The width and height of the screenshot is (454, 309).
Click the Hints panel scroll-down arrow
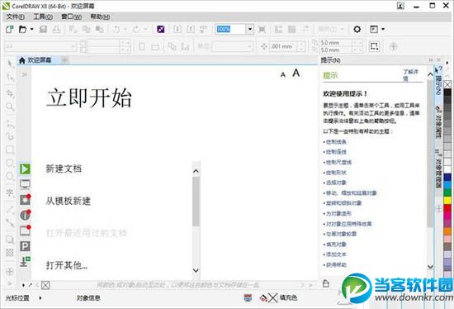tap(431, 266)
